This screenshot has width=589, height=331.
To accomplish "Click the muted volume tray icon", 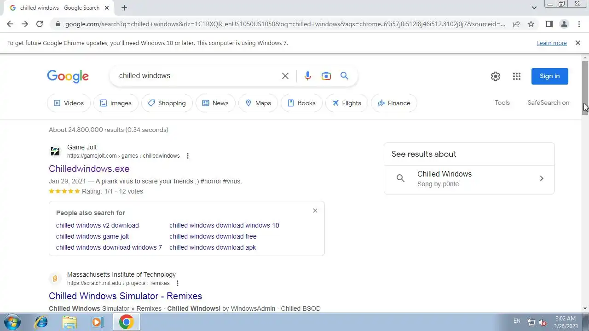I will (x=543, y=322).
